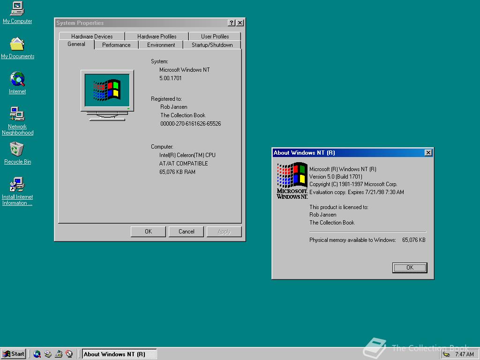Select the Startup/Shutdown tab
Screen dimensions: 480x360
click(x=212, y=45)
